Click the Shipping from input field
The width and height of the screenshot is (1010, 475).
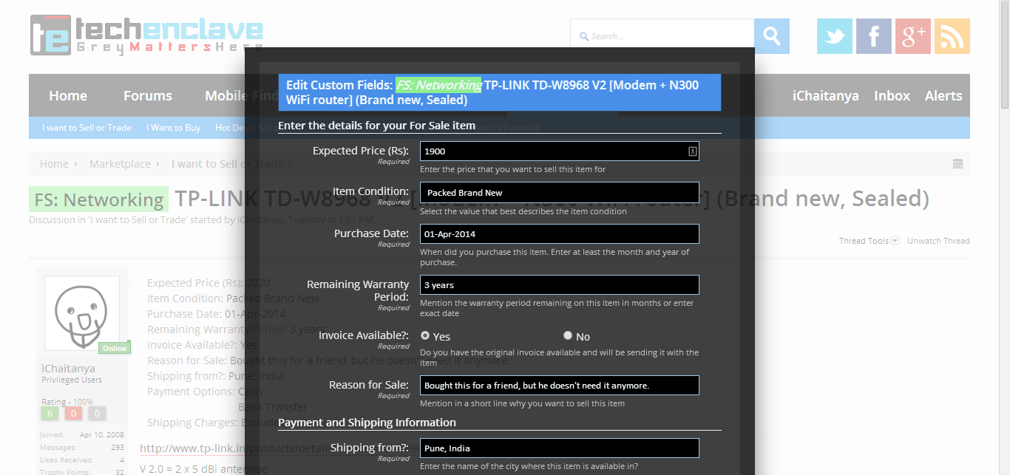click(560, 448)
